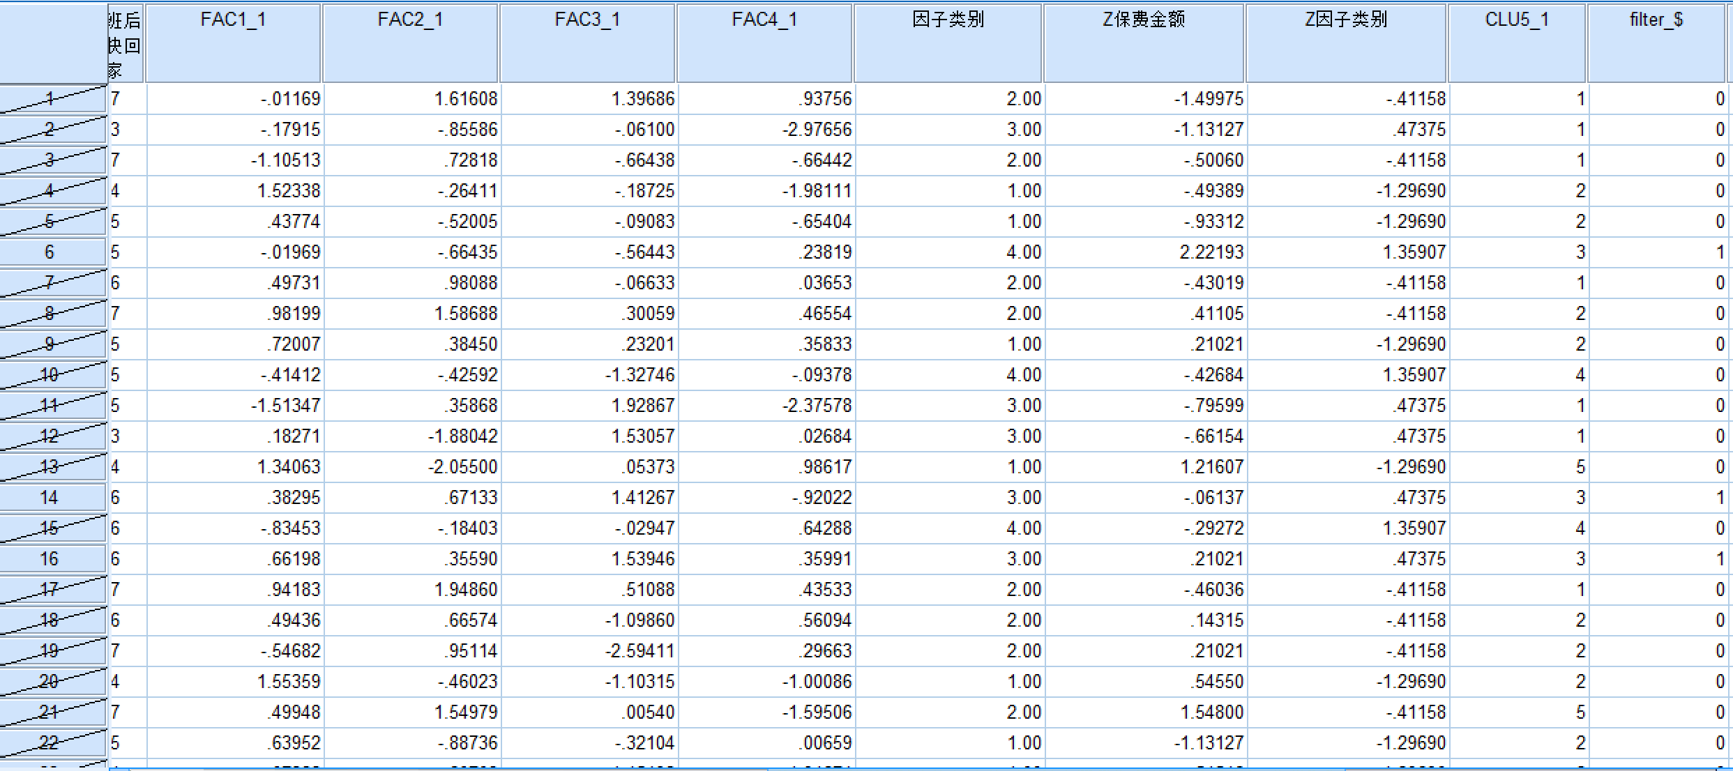Click FAC1_1 cell value -1.51347
Image resolution: width=1733 pixels, height=771 pixels.
click(234, 406)
